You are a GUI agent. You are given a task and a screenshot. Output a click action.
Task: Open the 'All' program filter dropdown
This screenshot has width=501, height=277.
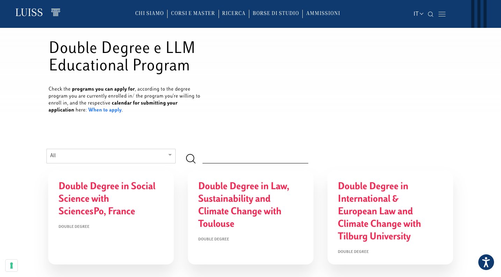111,156
